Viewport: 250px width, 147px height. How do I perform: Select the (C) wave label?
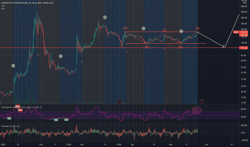click(164, 30)
